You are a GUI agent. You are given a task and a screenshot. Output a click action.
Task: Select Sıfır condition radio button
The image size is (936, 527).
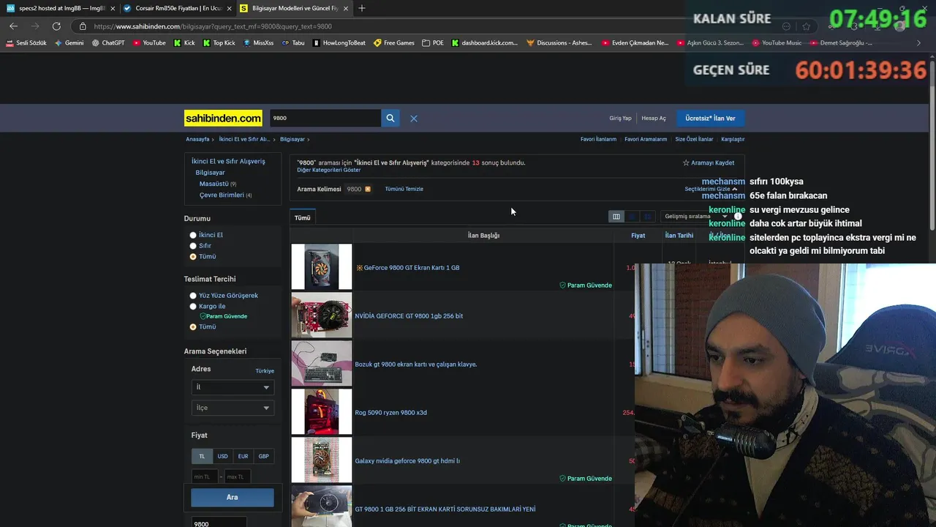coord(193,246)
